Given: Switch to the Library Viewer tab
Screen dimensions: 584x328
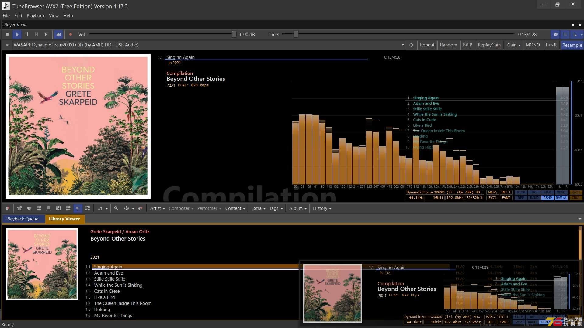Looking at the screenshot, I should 64,219.
